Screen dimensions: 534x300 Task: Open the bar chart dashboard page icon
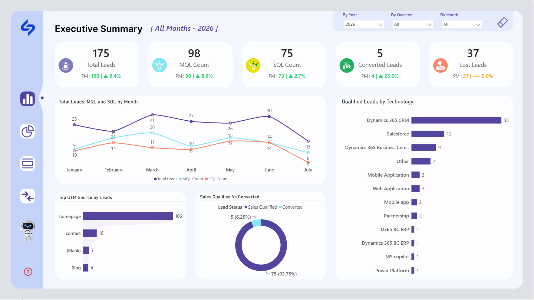[x=28, y=99]
